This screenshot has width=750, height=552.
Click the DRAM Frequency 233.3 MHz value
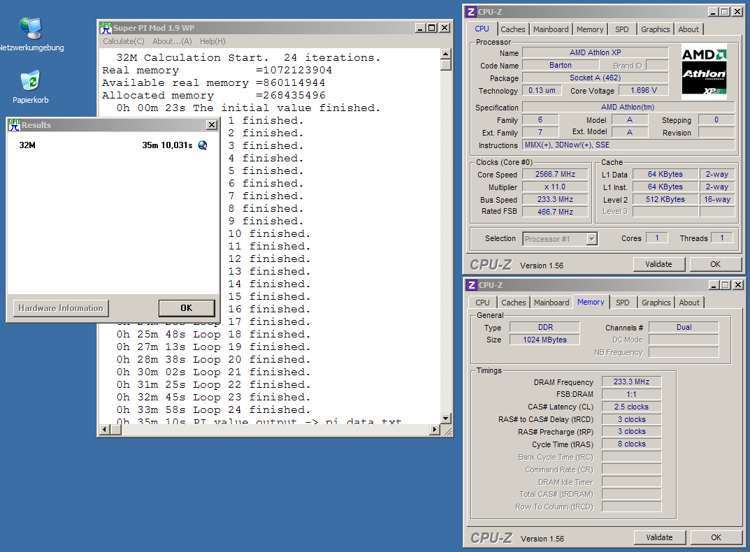click(x=631, y=382)
